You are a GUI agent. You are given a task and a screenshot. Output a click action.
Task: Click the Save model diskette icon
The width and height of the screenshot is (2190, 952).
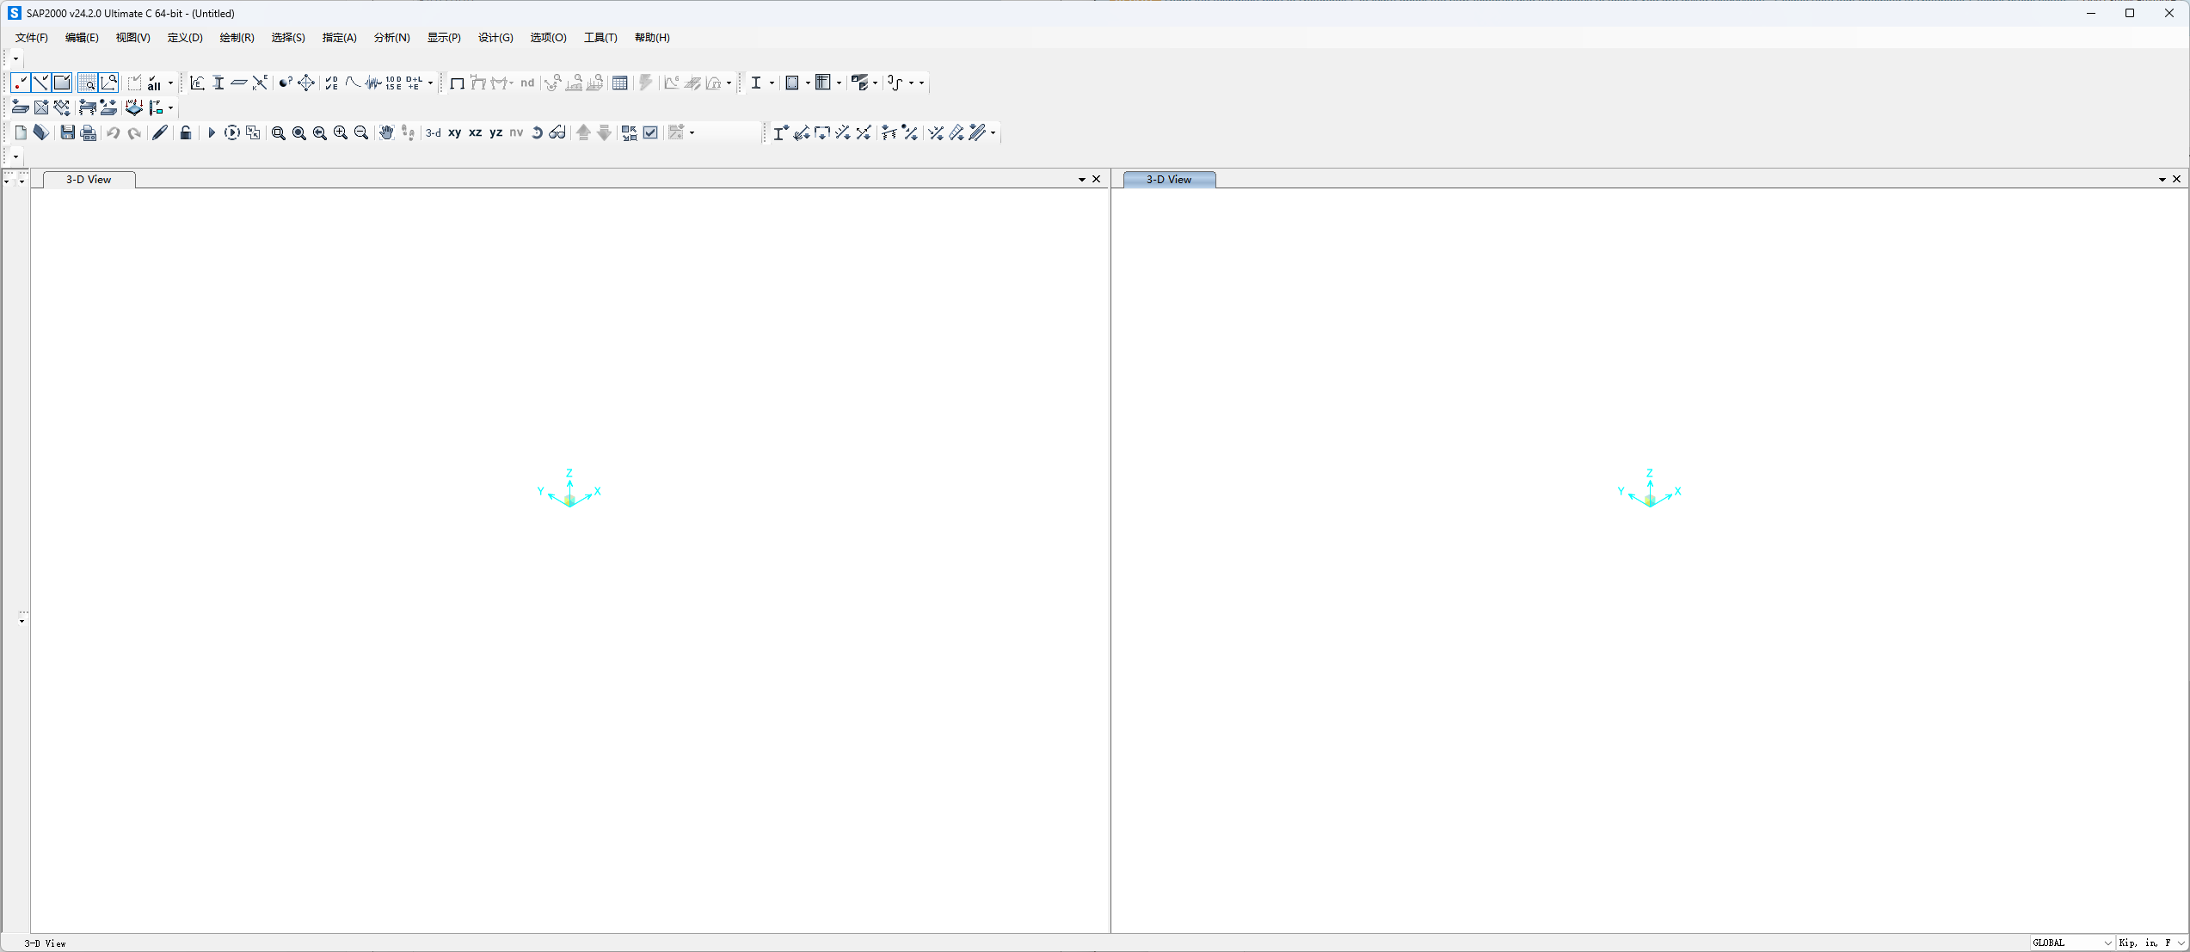point(67,132)
